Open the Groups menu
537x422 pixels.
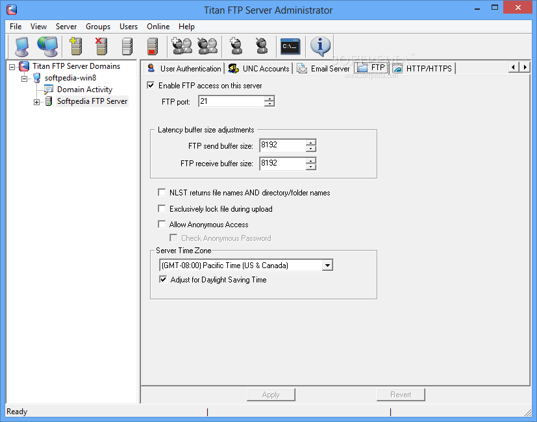coord(98,27)
